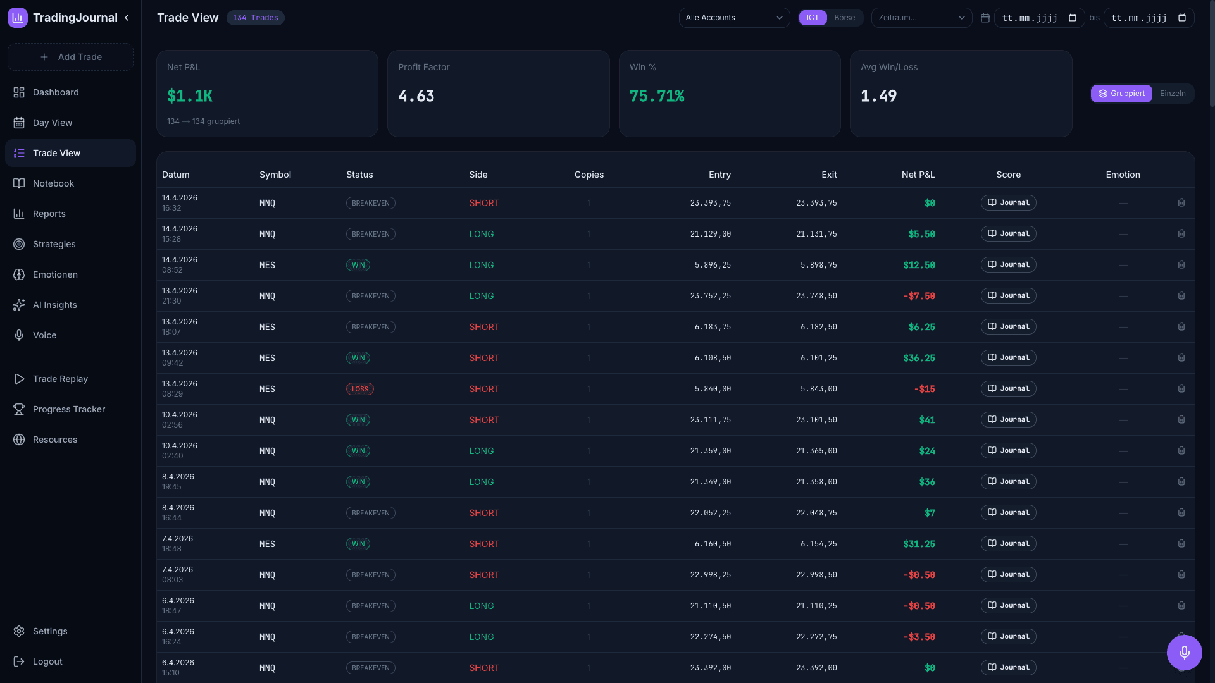Screen dimensions: 1215x683
Task: Open Day View from the sidebar
Action: coord(70,123)
